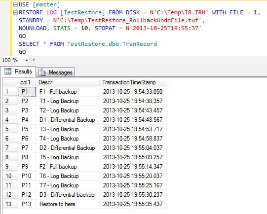The height and width of the screenshot is (214, 267).
Task: Select timestamp 2013-10-25 19:54:33.050
Action: coord(133,92)
